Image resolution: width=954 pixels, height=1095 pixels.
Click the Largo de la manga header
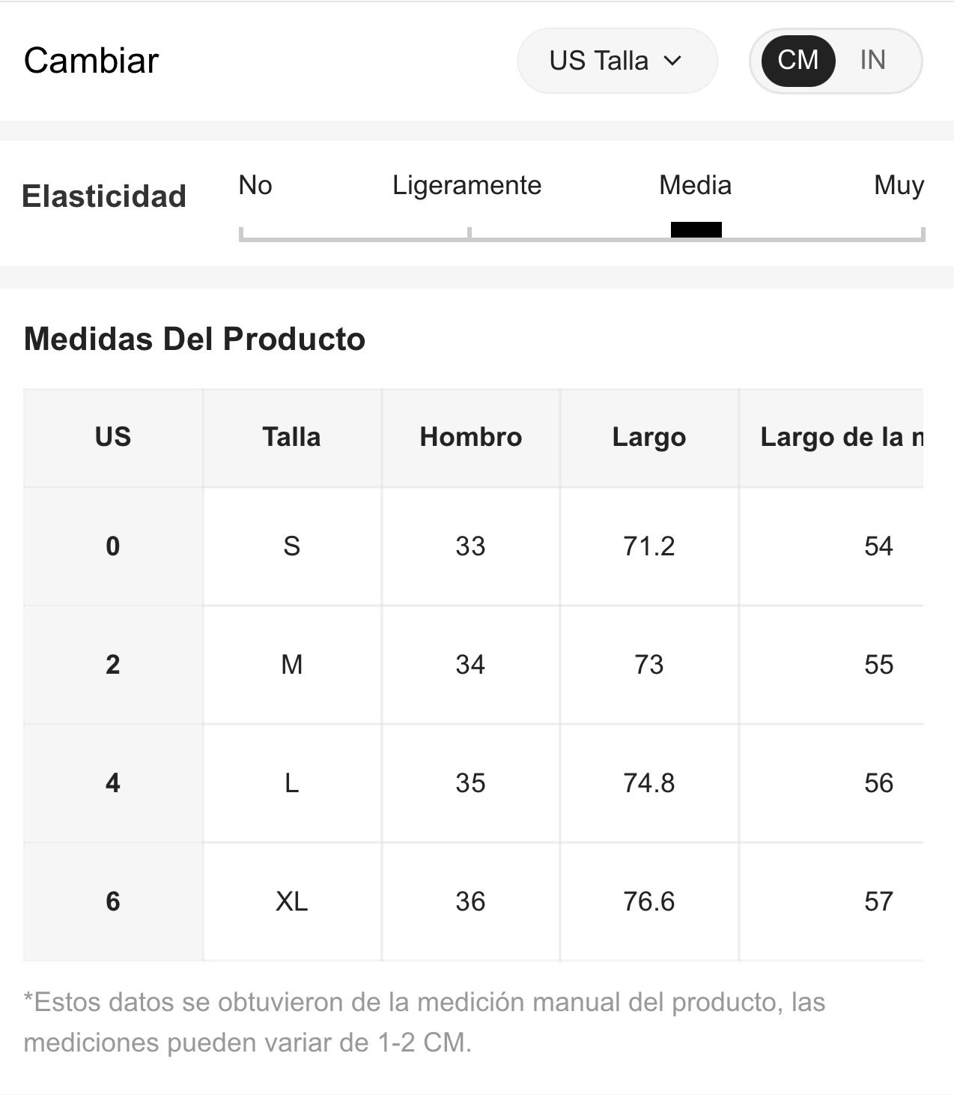840,437
